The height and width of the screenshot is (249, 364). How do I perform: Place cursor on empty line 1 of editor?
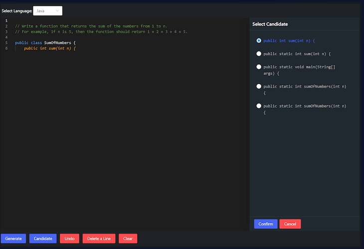pyautogui.click(x=130, y=20)
